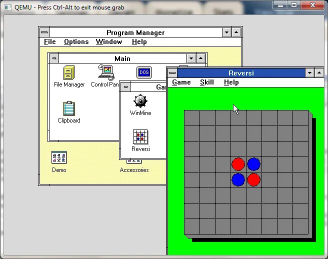
Task: Close the QEMU host window
Action: (x=312, y=5)
